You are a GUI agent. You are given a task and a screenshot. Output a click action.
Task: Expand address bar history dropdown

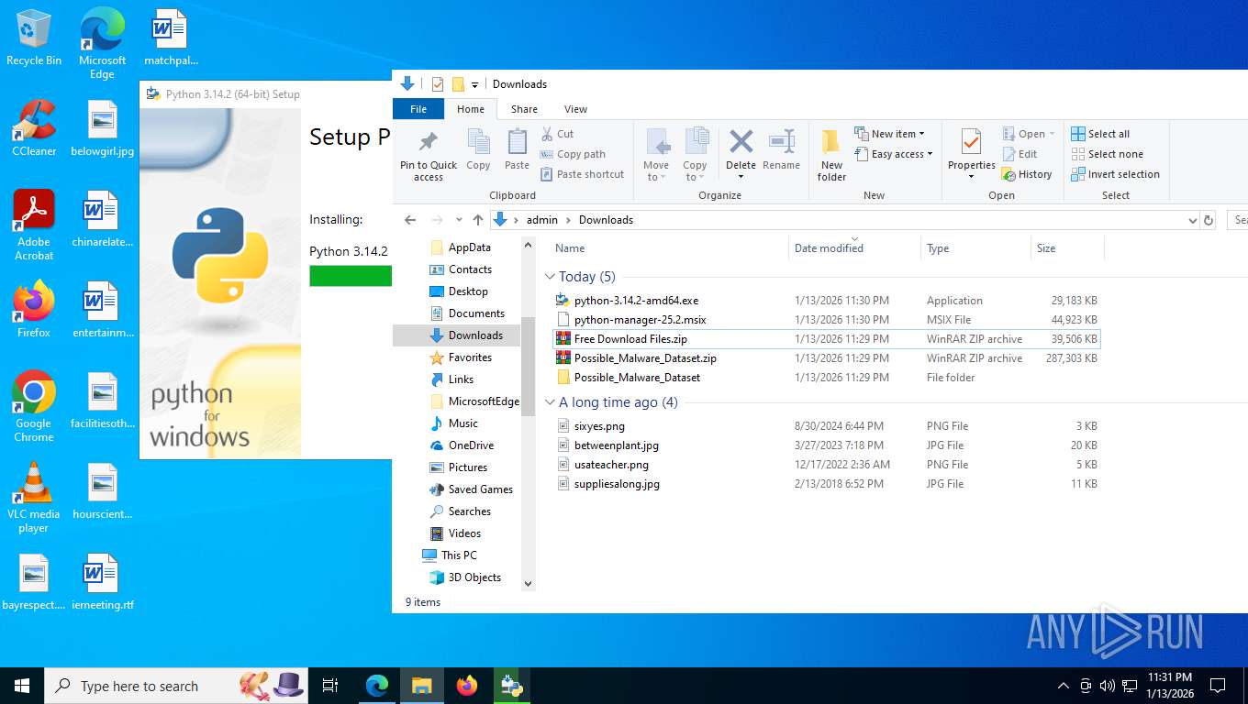click(x=1192, y=220)
